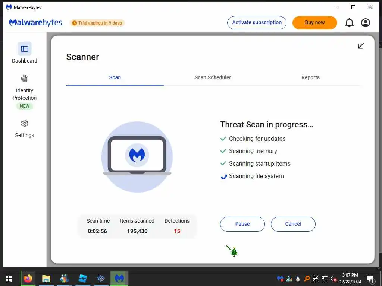Click the Scanning file system spinner
382x286 pixels.
tap(223, 176)
